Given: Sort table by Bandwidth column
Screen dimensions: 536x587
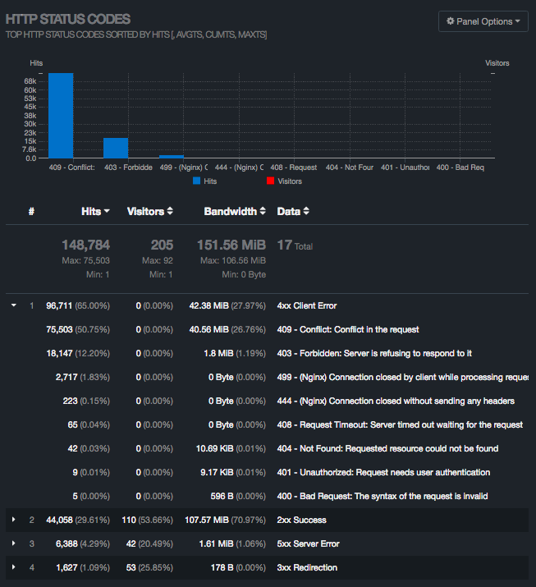Looking at the screenshot, I should 235,211.
